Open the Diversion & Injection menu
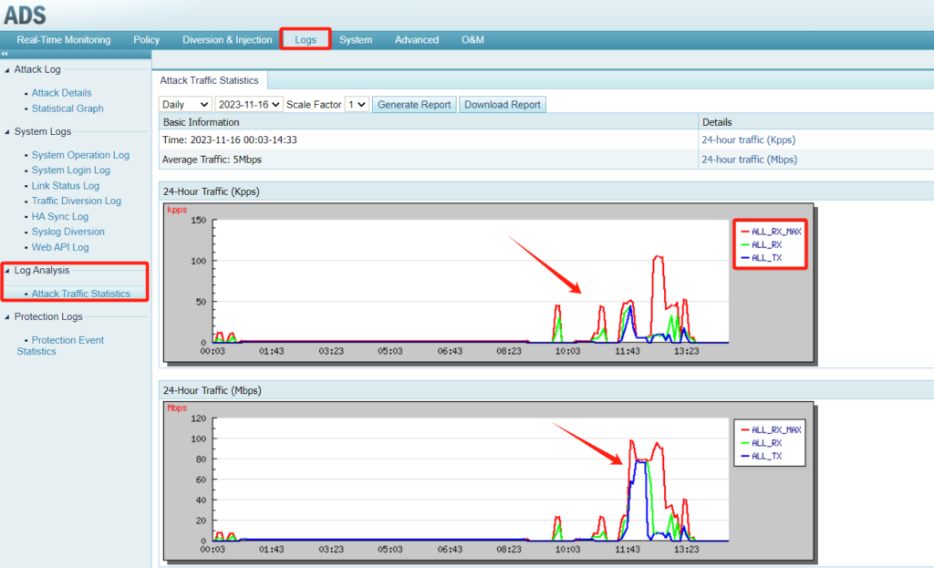The height and width of the screenshot is (568, 934). 227,40
